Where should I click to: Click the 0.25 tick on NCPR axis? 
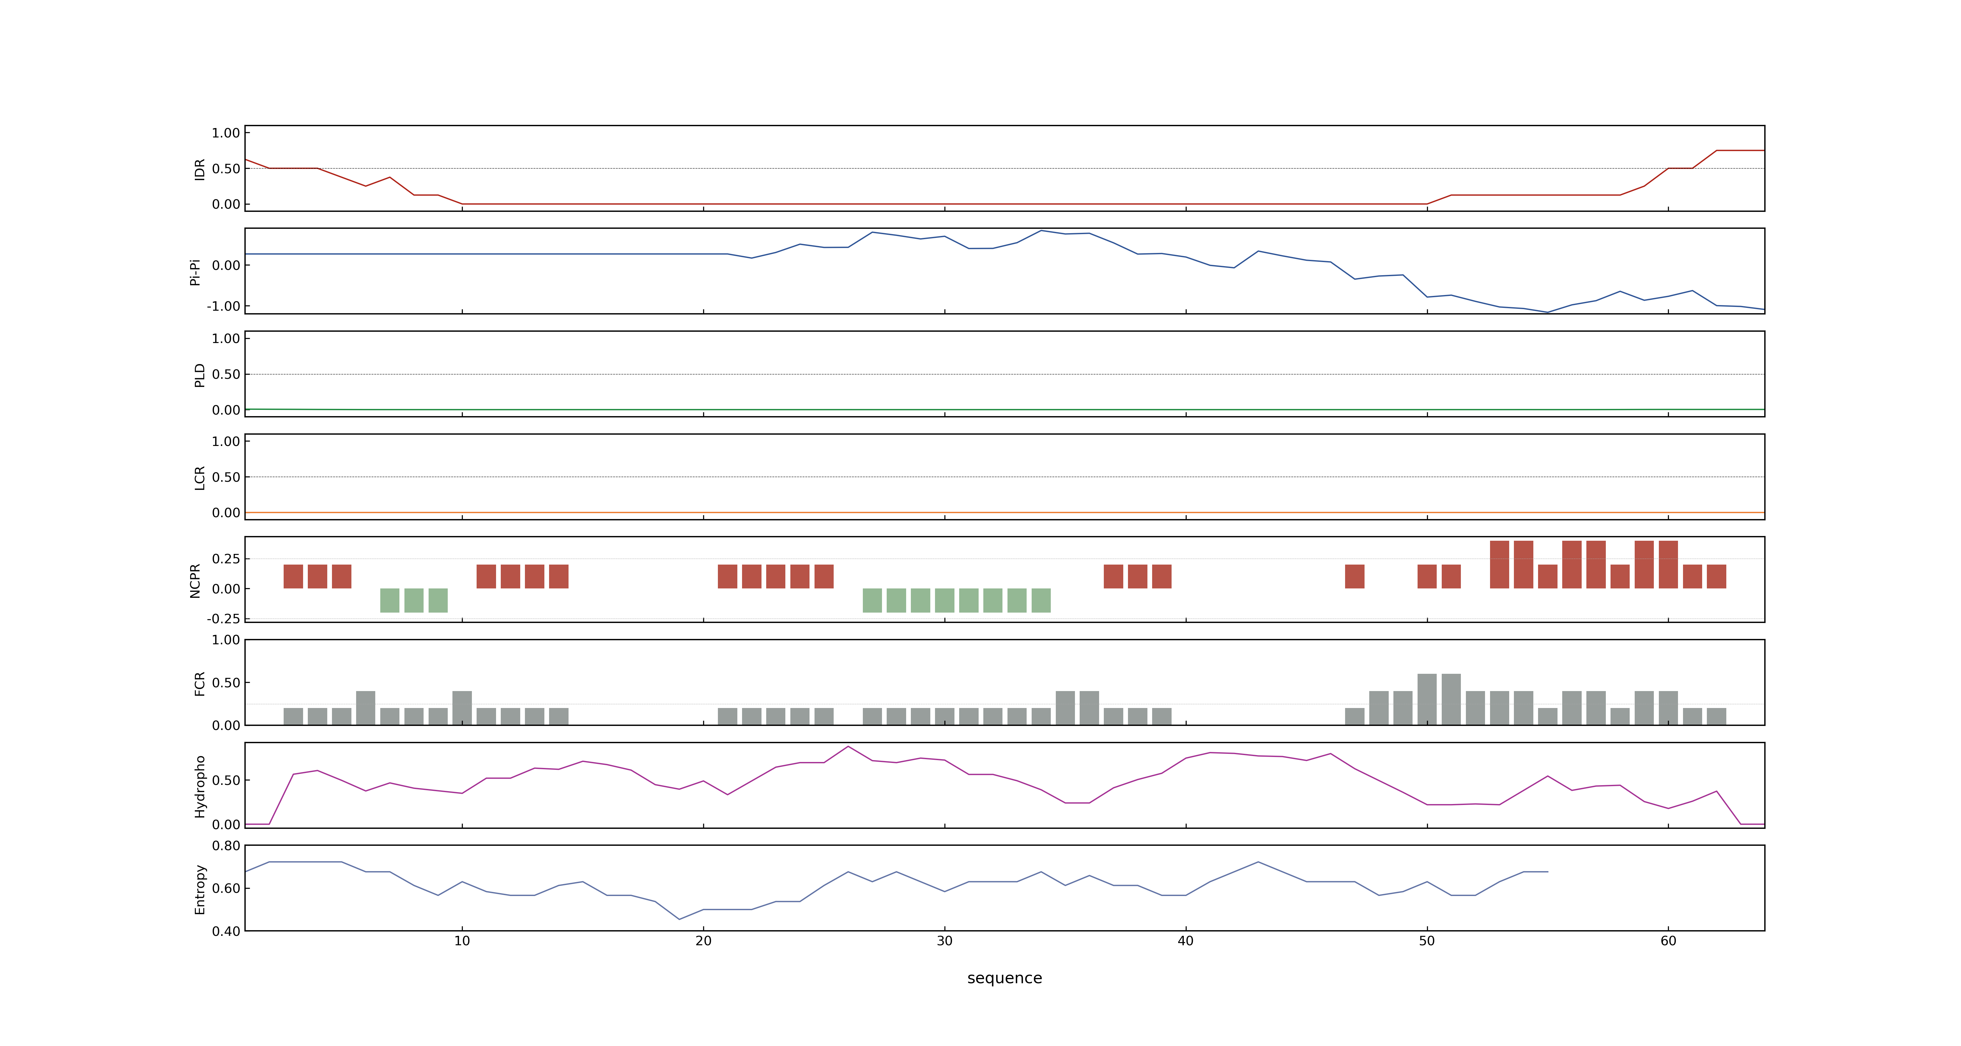pos(226,559)
